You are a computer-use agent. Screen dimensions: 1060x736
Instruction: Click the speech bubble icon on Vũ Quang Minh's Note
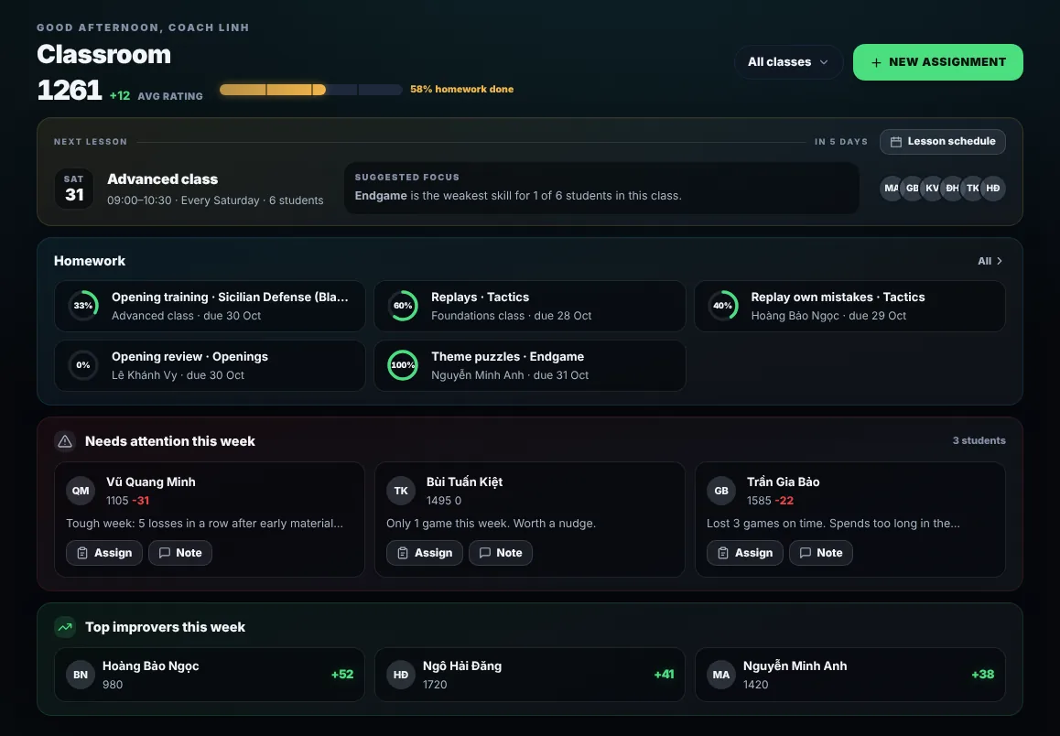point(164,553)
